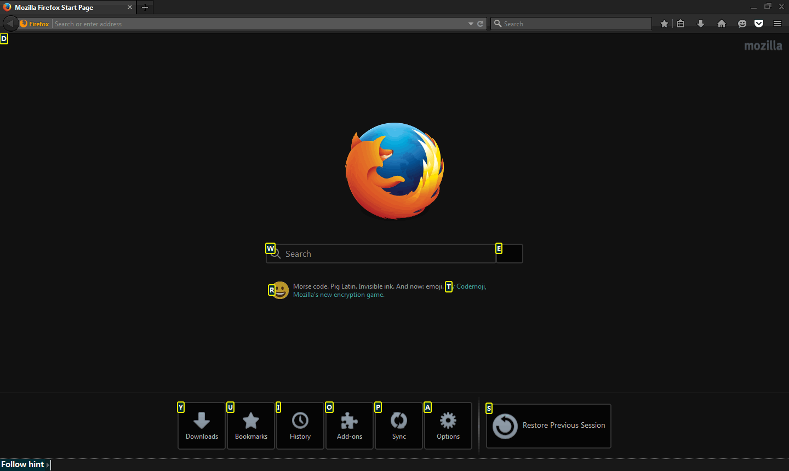789x471 pixels.
Task: Open Bookmarks from bottom launcher
Action: coord(251,426)
